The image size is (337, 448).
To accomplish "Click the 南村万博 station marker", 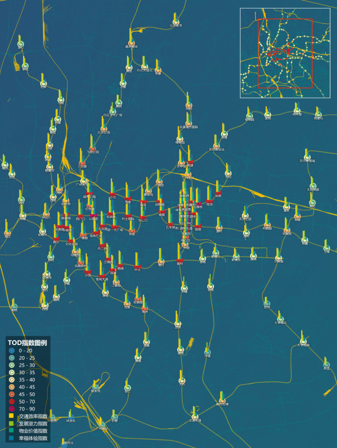I will (222, 401).
